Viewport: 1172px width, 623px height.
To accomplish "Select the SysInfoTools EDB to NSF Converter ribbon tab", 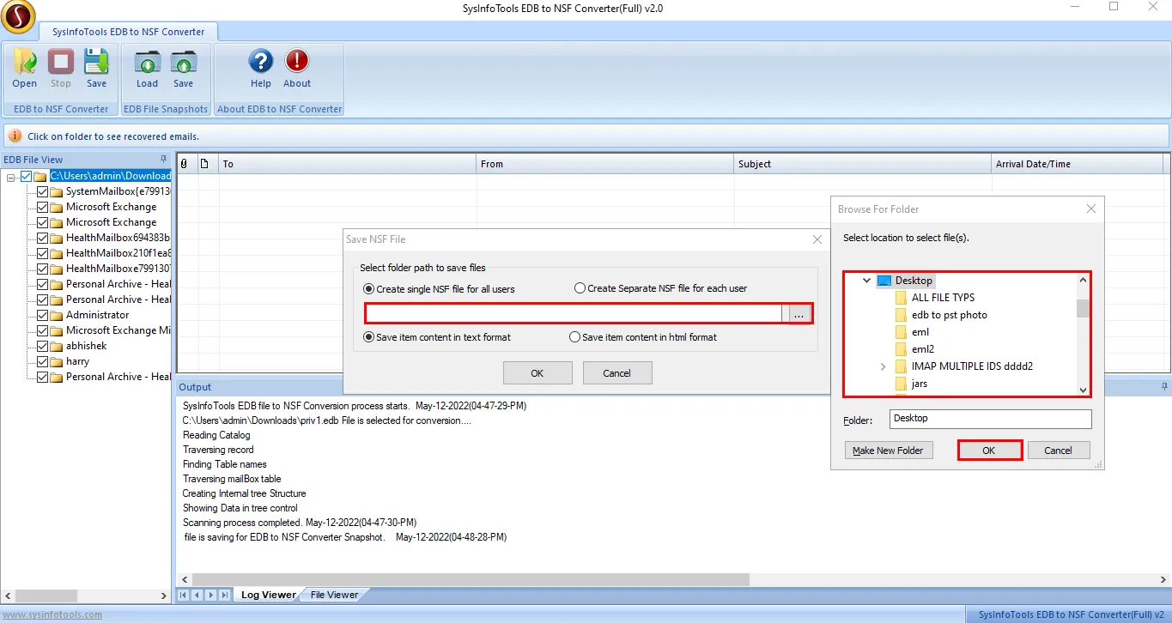I will click(128, 32).
